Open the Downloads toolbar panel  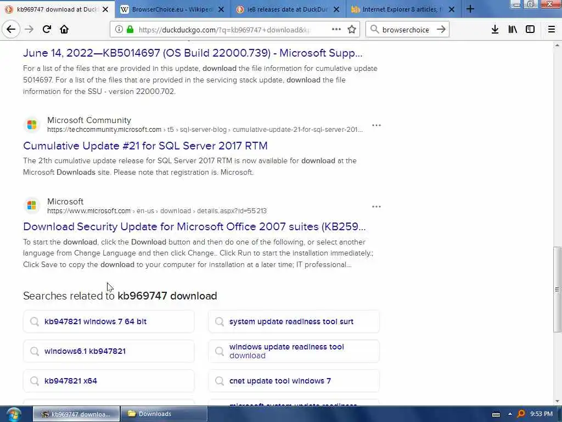click(x=495, y=30)
